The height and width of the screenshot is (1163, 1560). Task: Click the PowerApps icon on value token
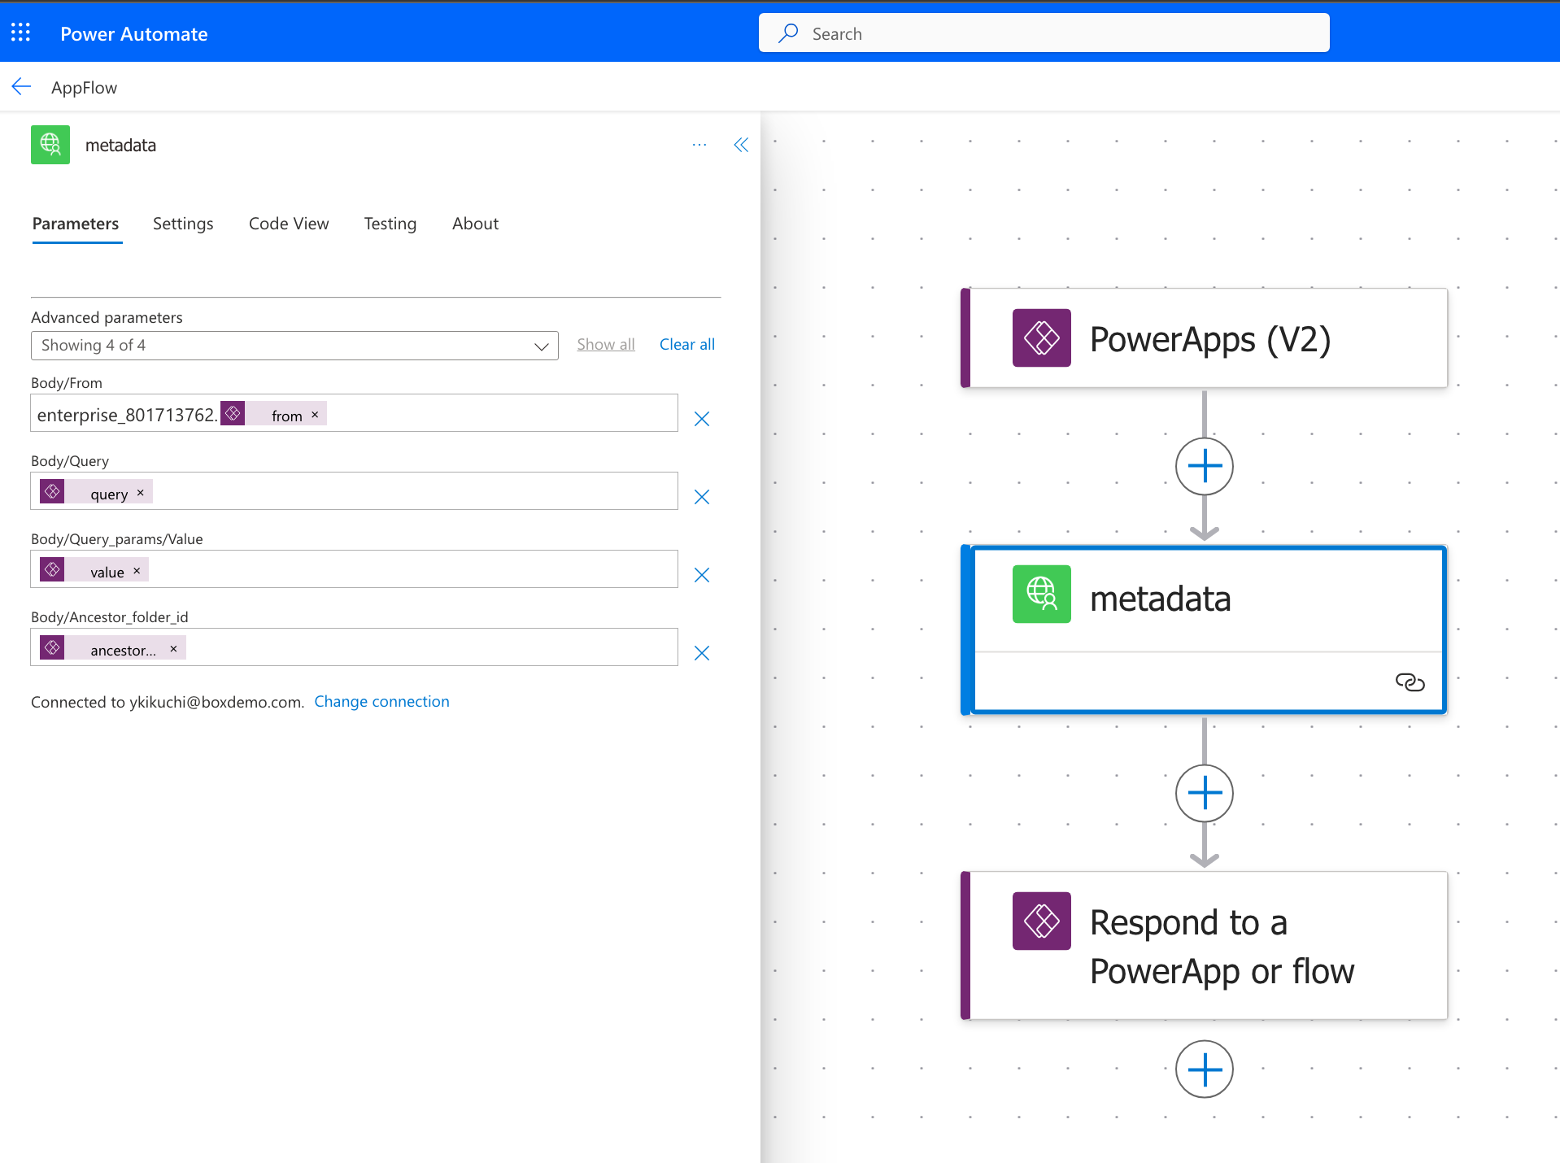52,569
